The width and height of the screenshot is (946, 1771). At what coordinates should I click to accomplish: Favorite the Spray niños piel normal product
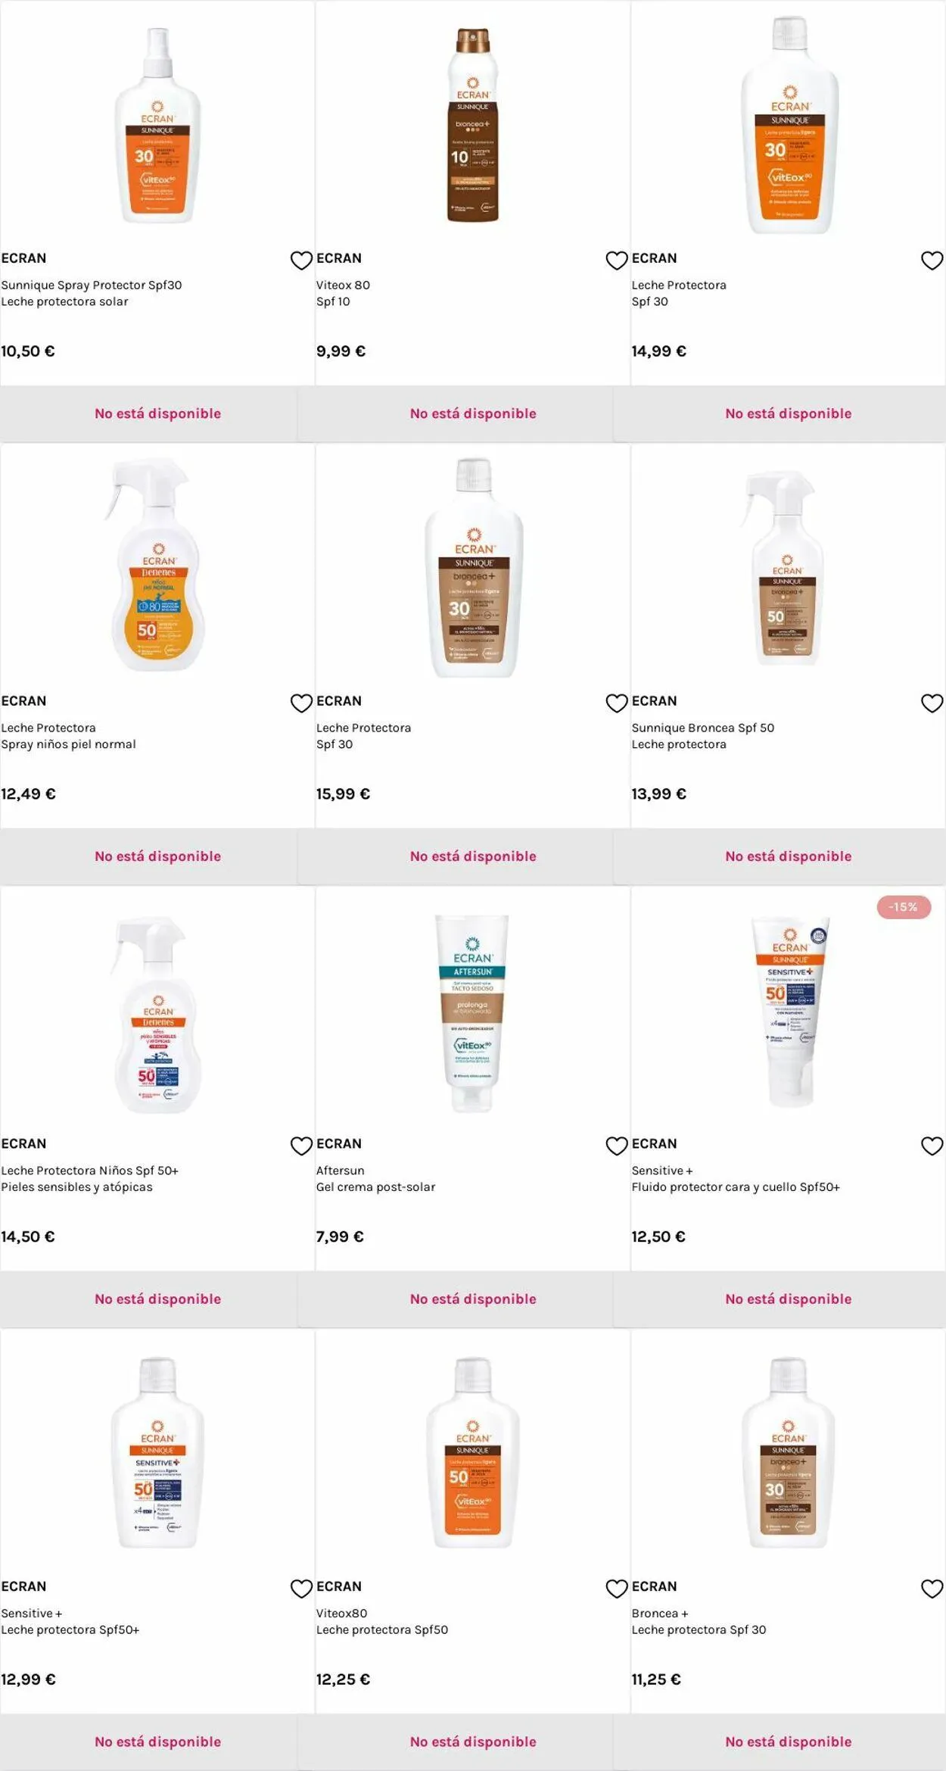coord(301,703)
